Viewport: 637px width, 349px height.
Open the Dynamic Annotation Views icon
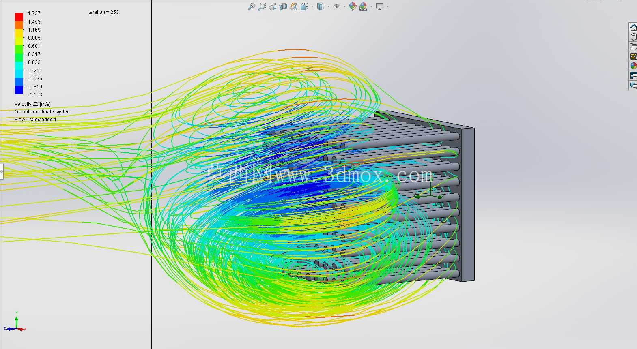click(293, 6)
